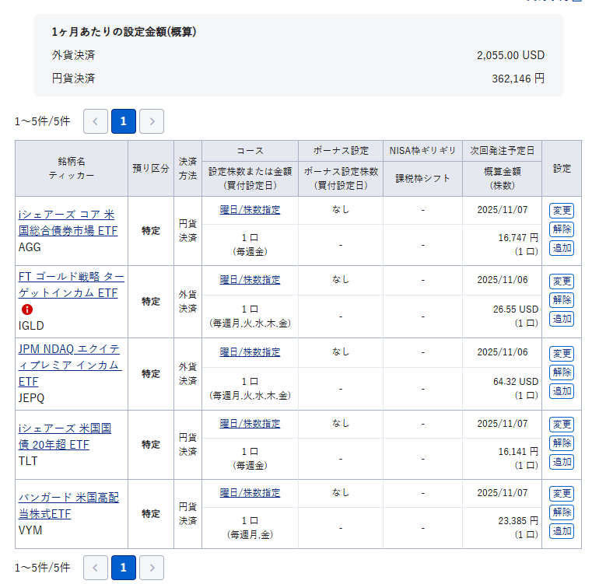The image size is (592, 584).
Task: Open iシェアーズ コア 米国総合債券市場 ETF link
Action: click(x=67, y=222)
